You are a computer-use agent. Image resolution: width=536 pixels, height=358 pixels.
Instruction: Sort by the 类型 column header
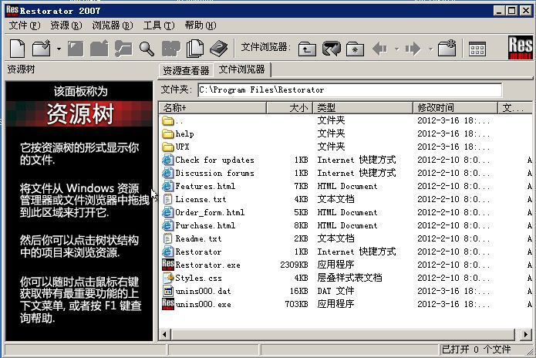362,108
